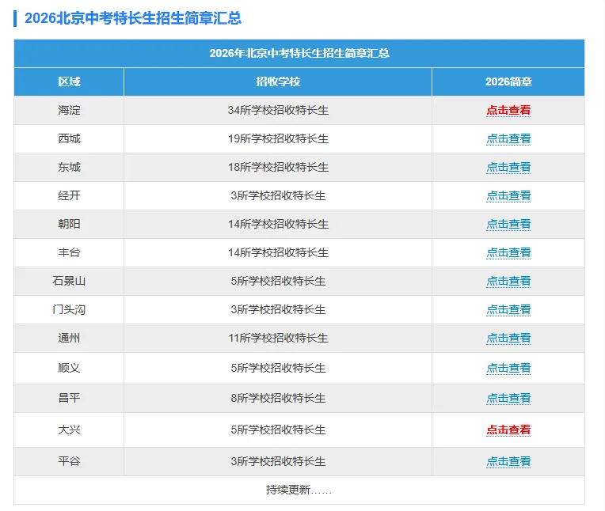The image size is (605, 511).
Task: Click 5所学校招收特长生 in the 石景山 row
Action: [x=278, y=282]
